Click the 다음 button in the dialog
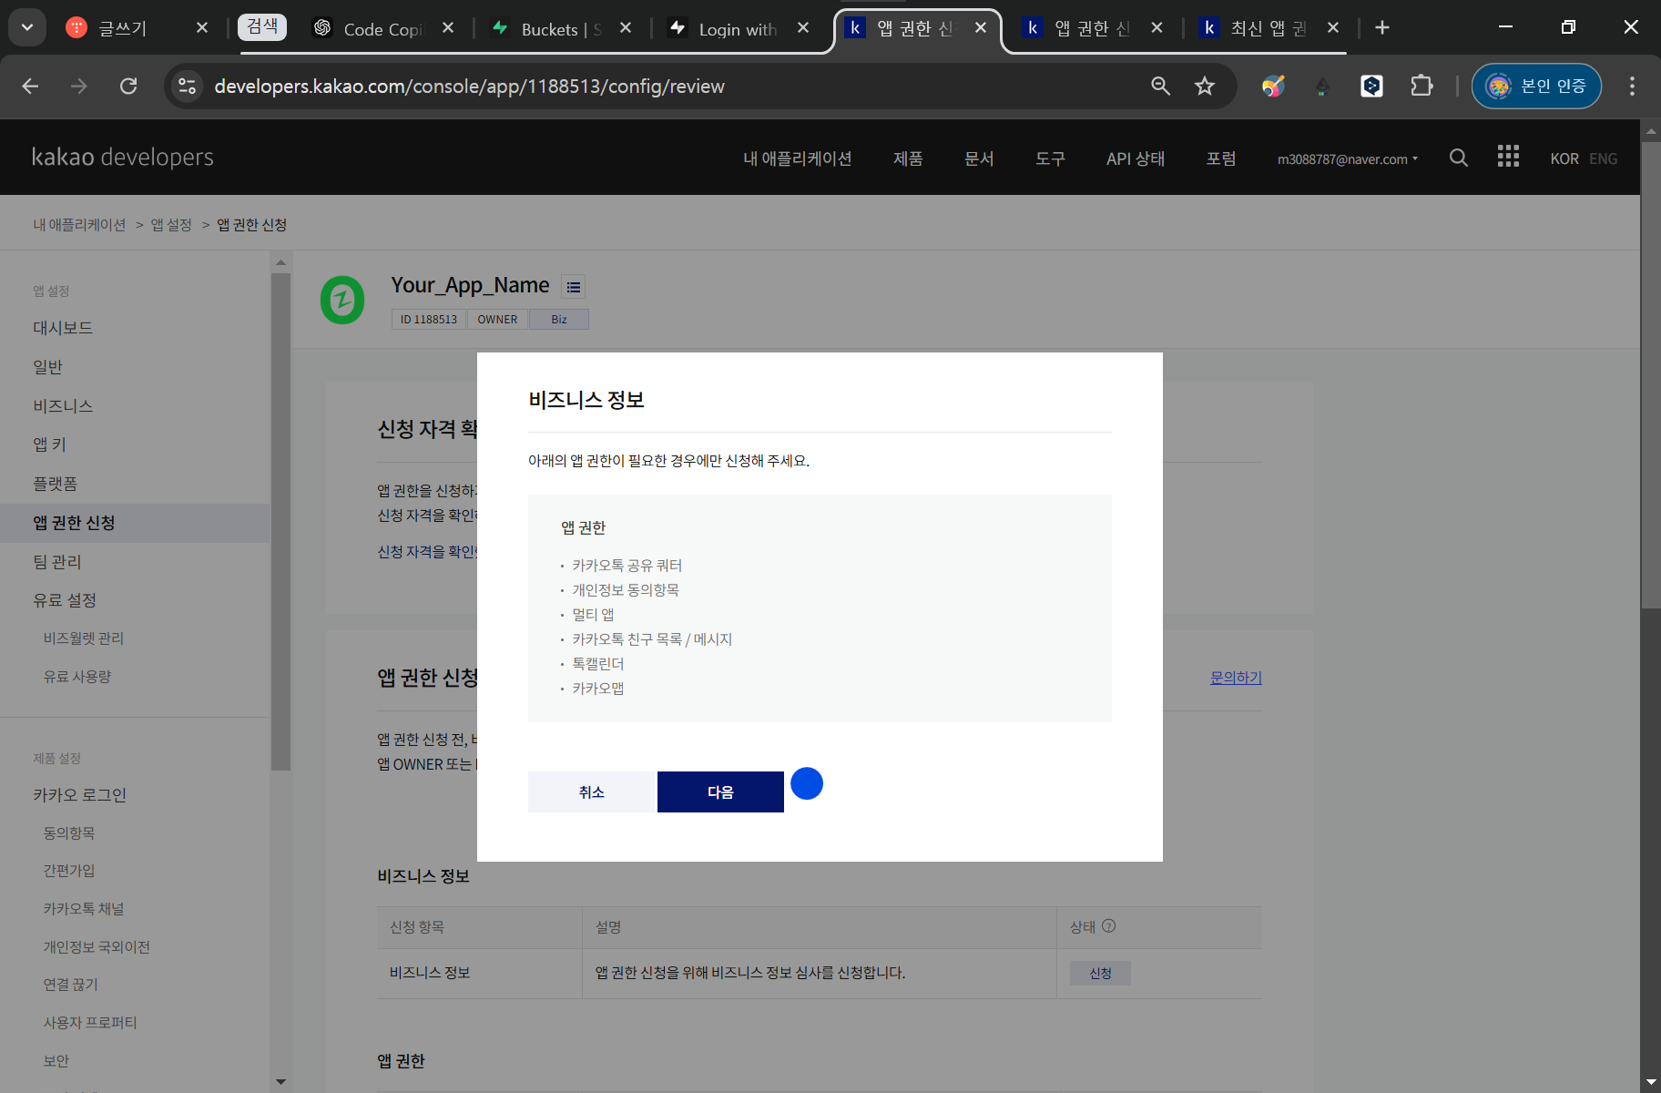 (x=720, y=792)
